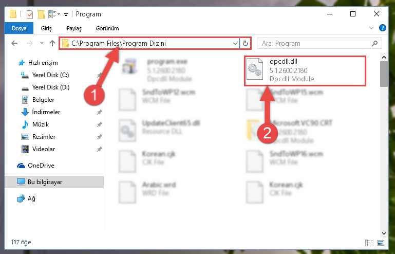Go up one folder level arrow
The image size is (395, 254).
52,43
